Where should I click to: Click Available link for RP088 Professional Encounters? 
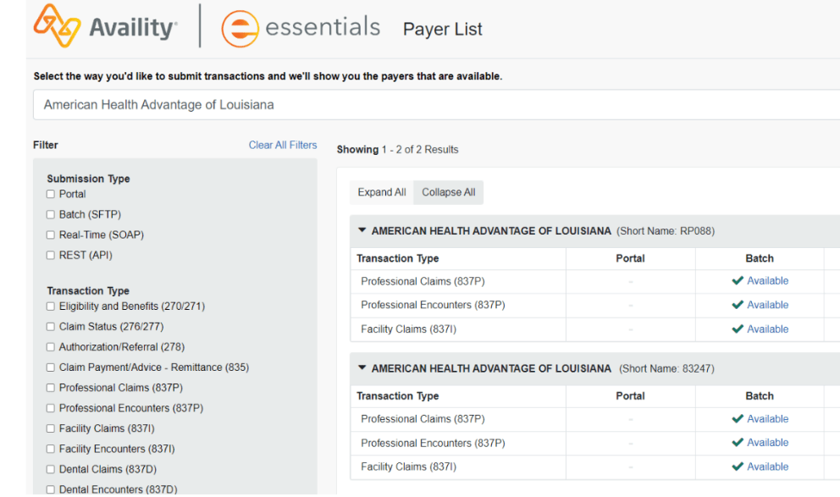coord(767,305)
